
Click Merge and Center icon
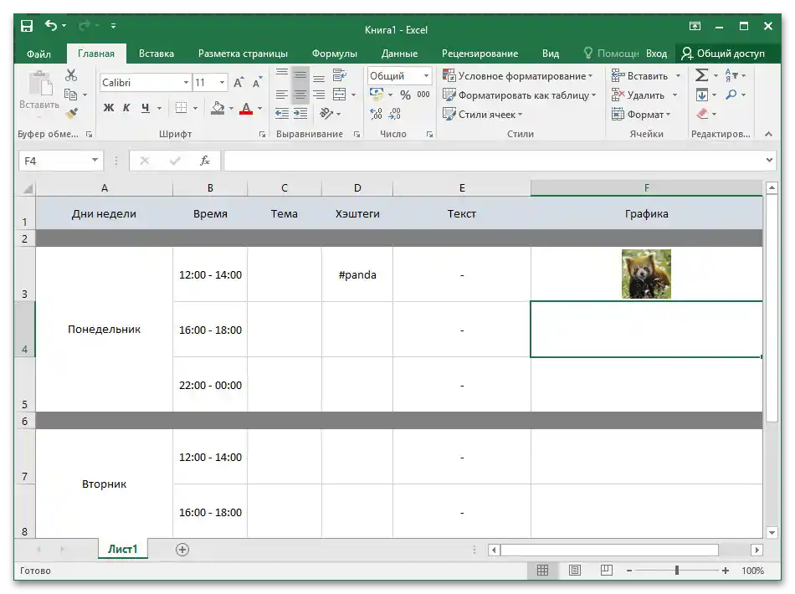[339, 95]
